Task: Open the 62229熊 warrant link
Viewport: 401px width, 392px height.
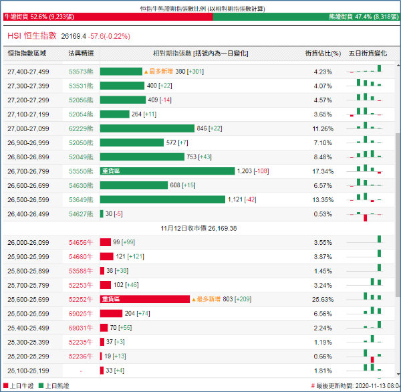Action: 81,128
